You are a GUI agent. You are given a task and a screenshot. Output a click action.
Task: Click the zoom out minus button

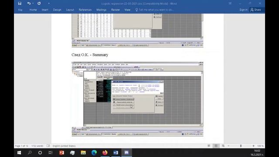pyautogui.click(x=228, y=146)
